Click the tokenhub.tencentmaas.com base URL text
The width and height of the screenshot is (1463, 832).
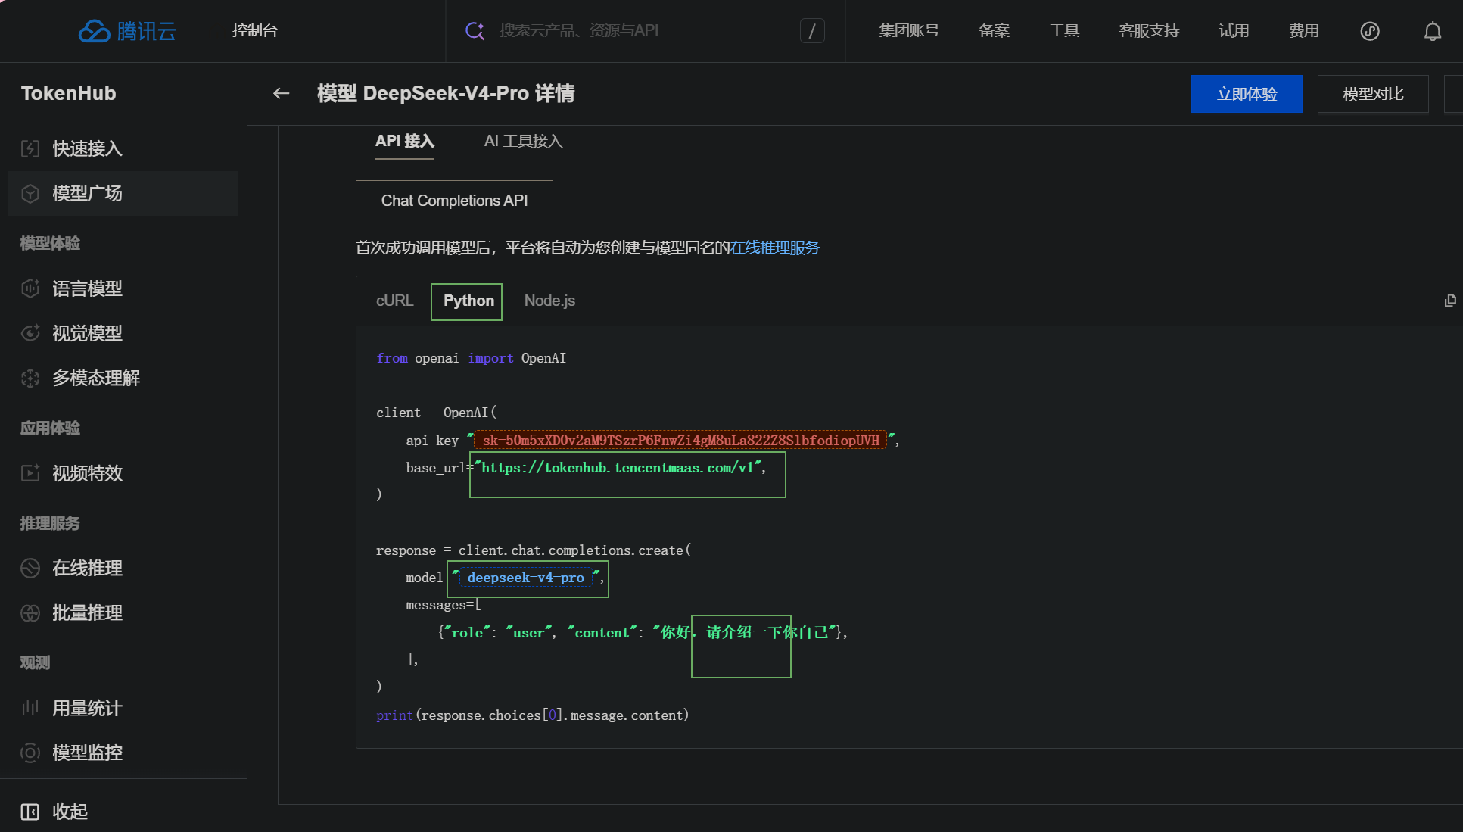(618, 468)
